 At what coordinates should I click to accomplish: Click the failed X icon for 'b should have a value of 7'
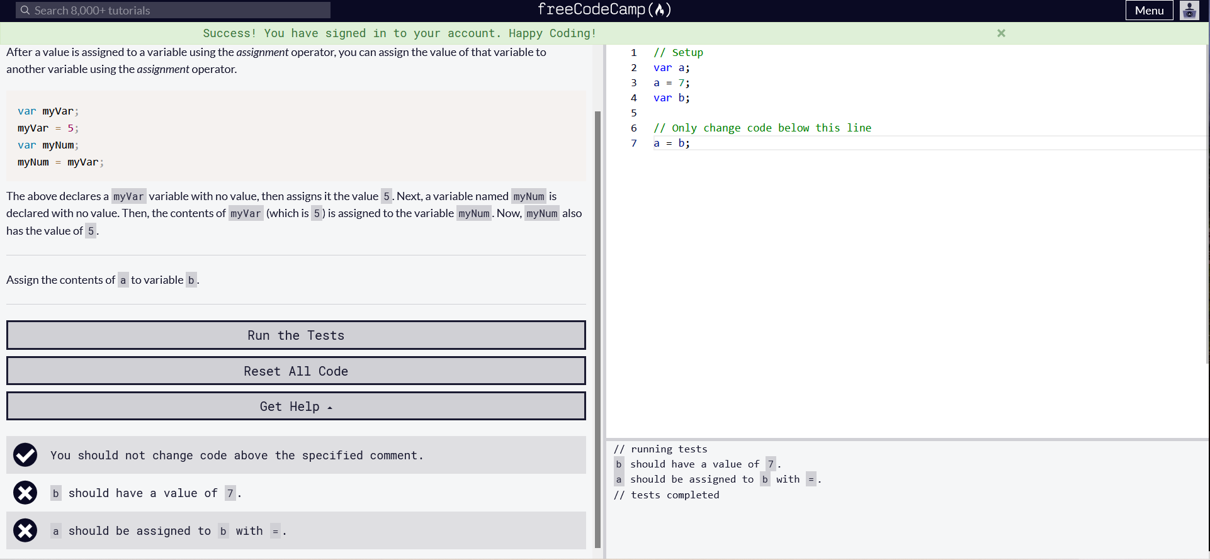25,493
